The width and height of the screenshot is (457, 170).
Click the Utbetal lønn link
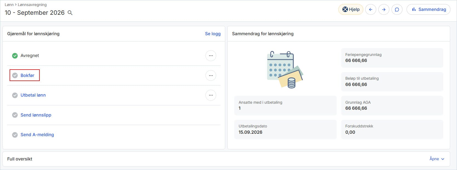(33, 95)
